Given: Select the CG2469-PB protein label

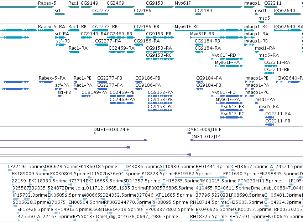Looking at the screenshot, I should point(122,92).
